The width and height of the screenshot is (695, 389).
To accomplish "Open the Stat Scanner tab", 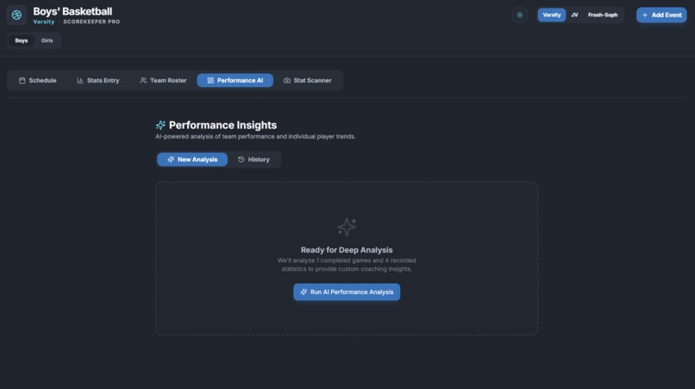I will coord(308,80).
